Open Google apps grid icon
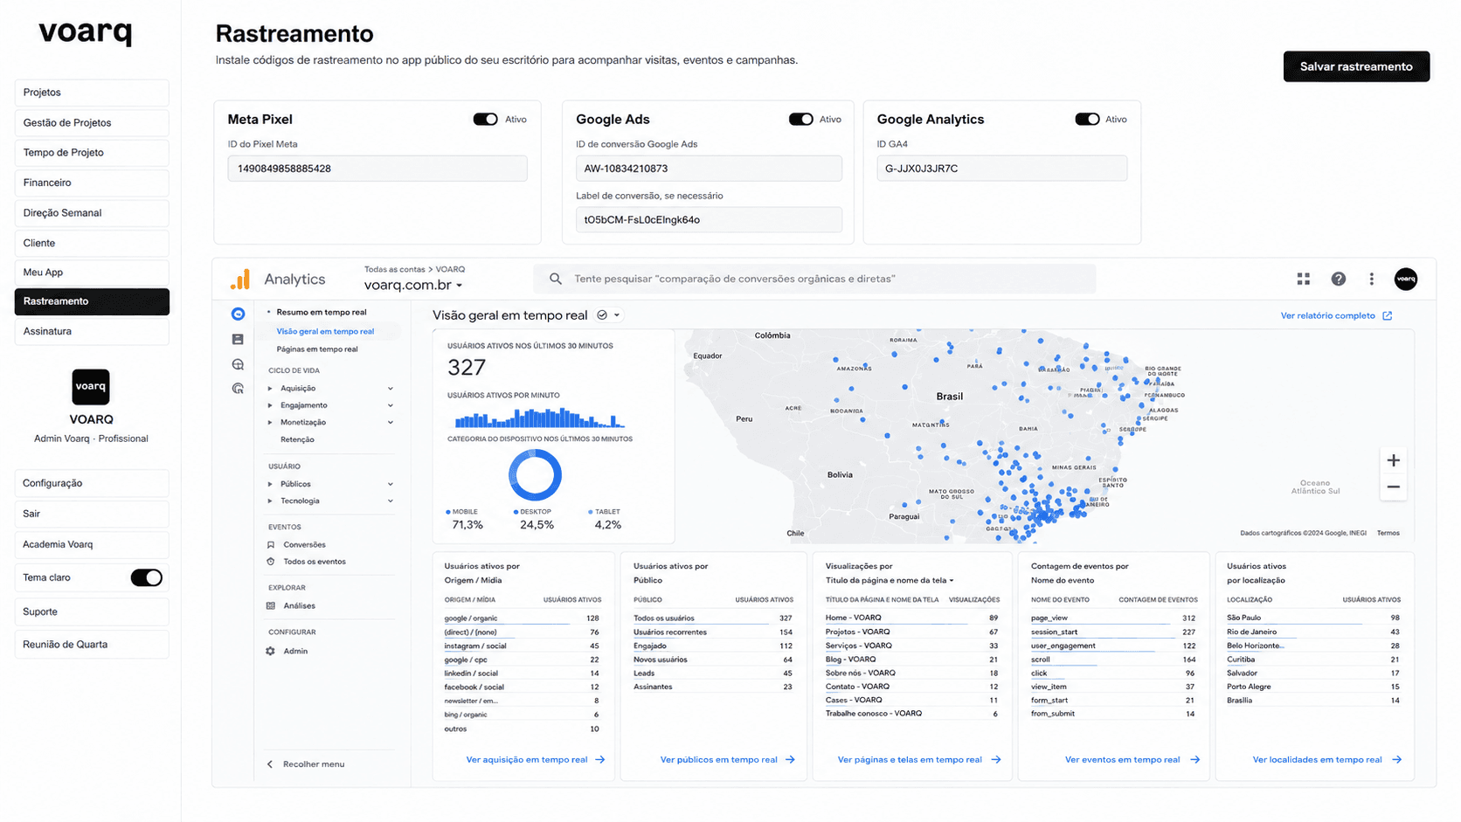 pyautogui.click(x=1303, y=279)
